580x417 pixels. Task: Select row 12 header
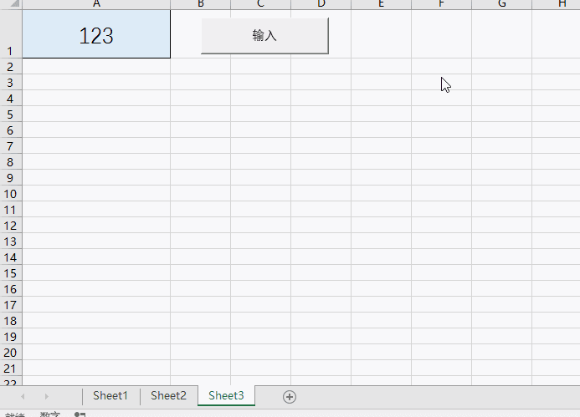(11, 226)
